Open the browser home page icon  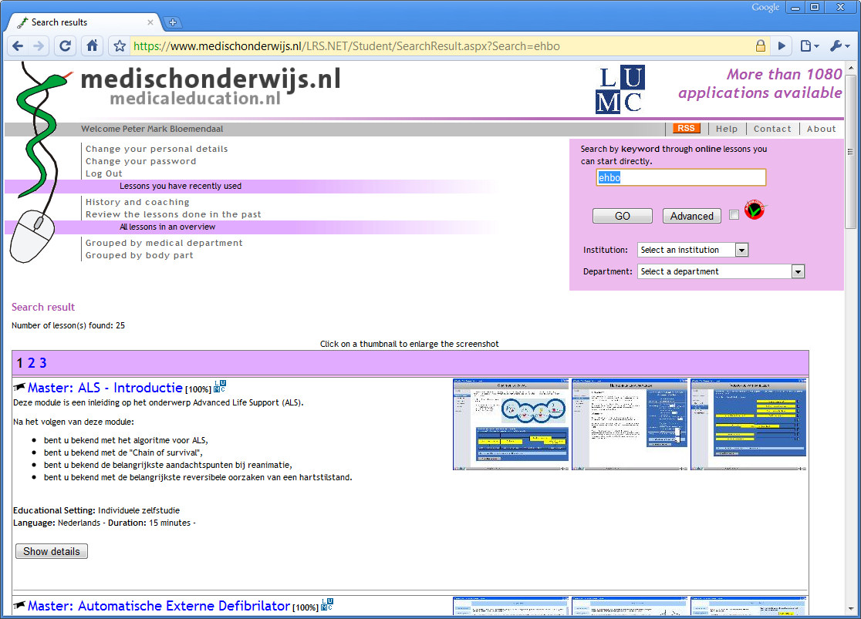coord(93,45)
